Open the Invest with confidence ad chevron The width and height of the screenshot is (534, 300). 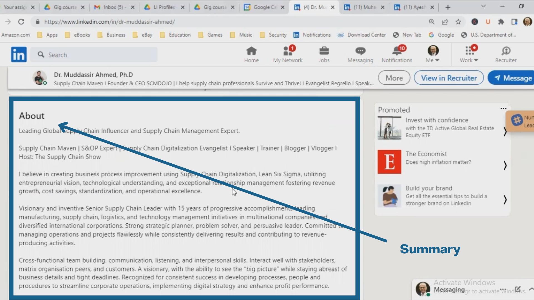tap(505, 131)
